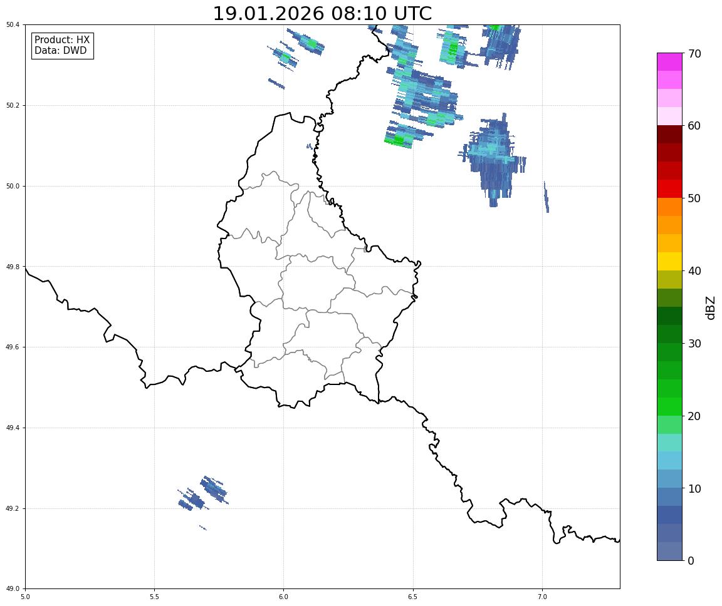Click the bright green swatch above 20 dBZ
This screenshot has width=722, height=606.
tap(669, 406)
